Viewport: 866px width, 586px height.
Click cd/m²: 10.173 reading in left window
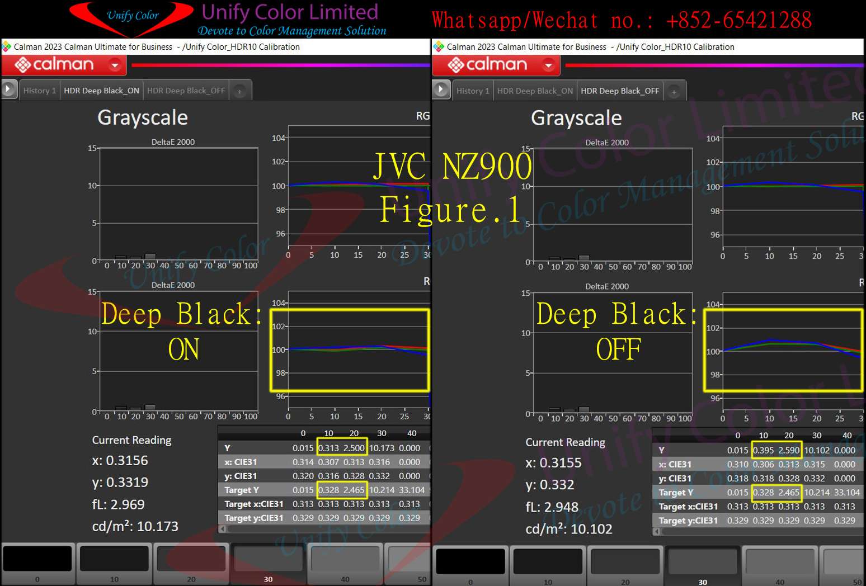tap(135, 526)
